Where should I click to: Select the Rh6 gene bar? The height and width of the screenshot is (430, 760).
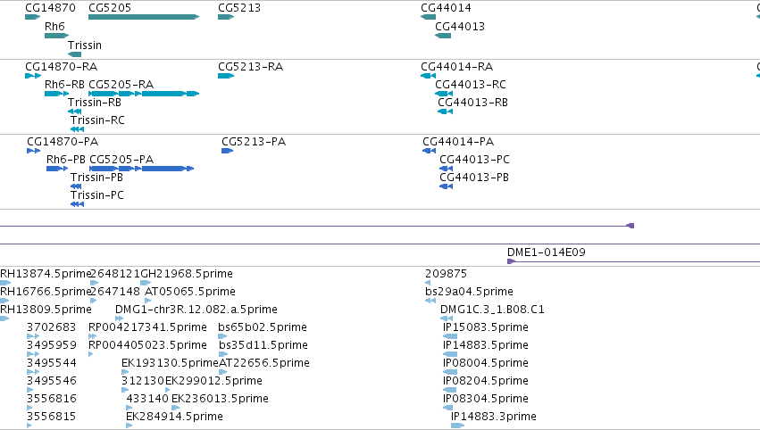click(x=56, y=36)
